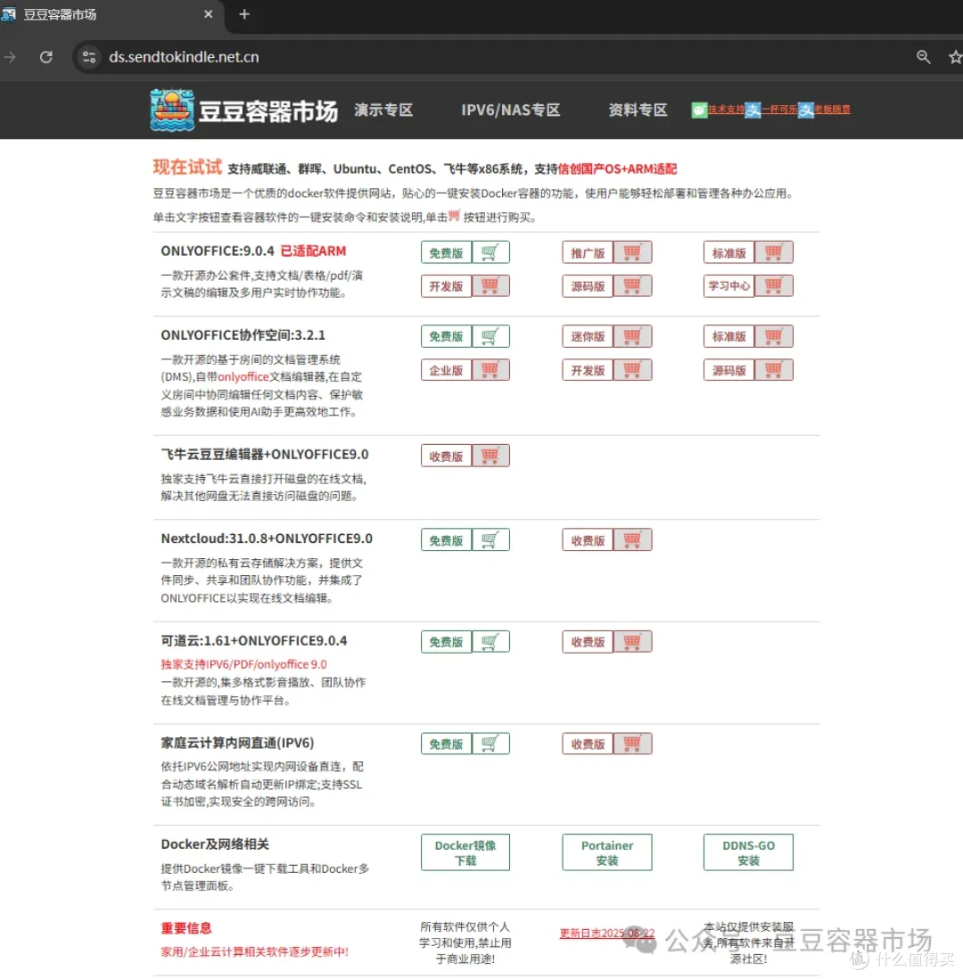Viewport: 963px width, 979px height.
Task: Click the 学习中心 text button
Action: tap(728, 286)
